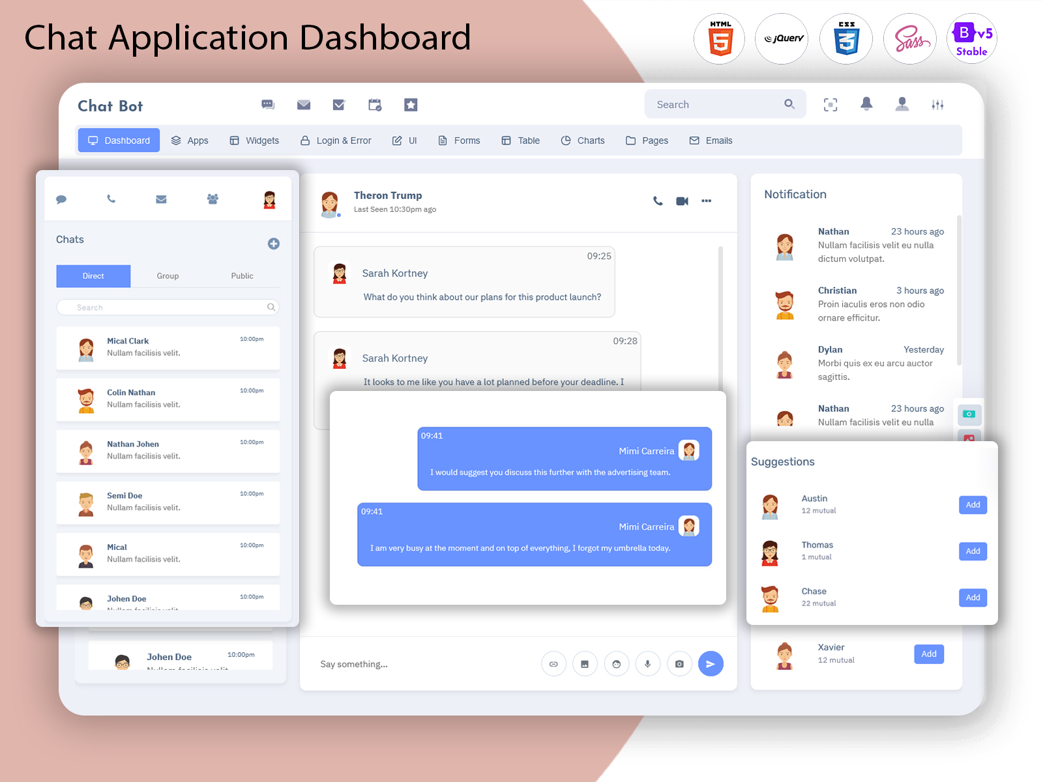Open the three-dot chat options menu
Viewport: 1043px width, 782px height.
706,201
